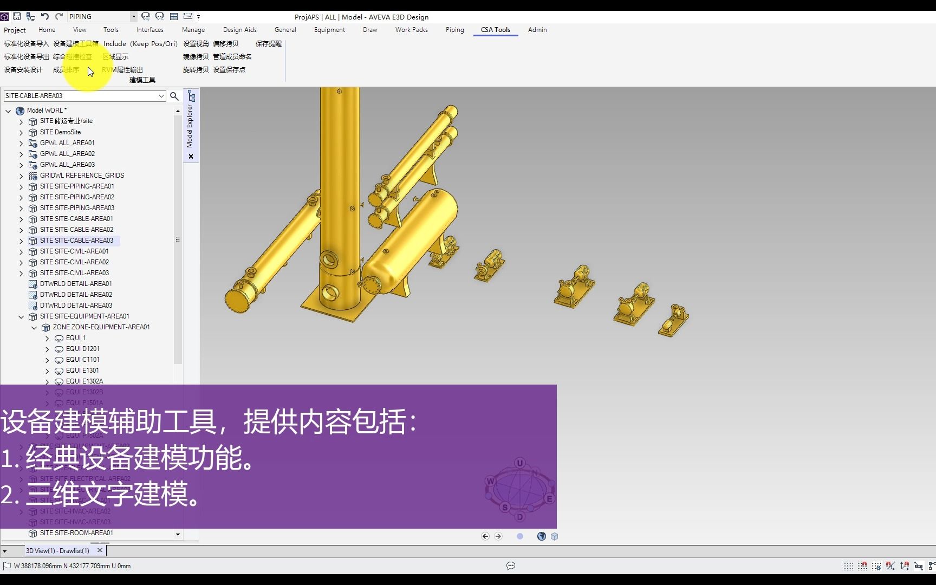The width and height of the screenshot is (936, 585).
Task: Click the Include (Keep Pos/Ori) button
Action: click(x=140, y=44)
